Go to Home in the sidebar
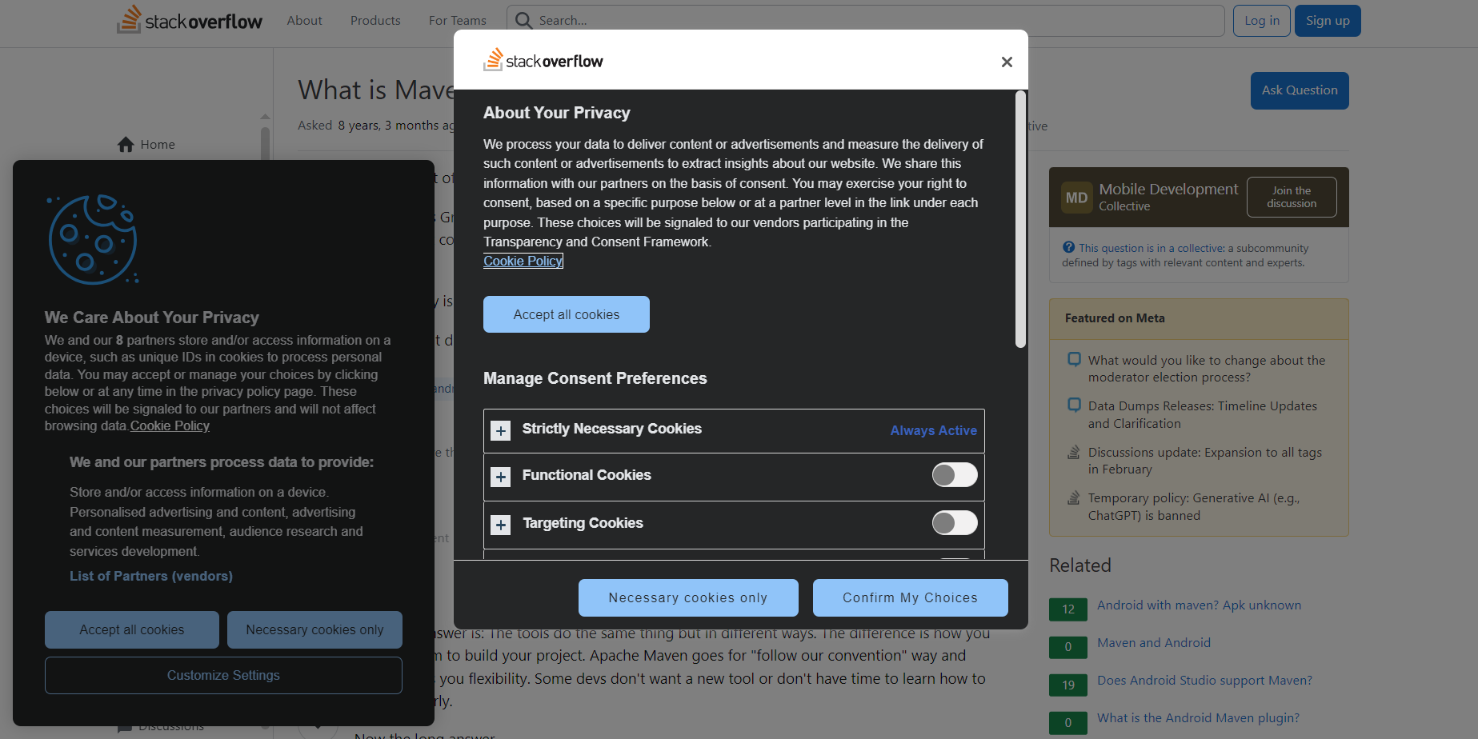The width and height of the screenshot is (1478, 739). 158,144
